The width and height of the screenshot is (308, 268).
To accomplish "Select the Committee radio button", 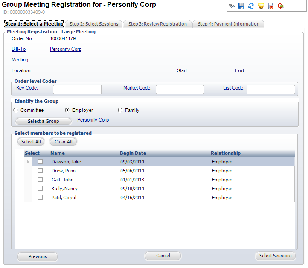I will point(15,110).
